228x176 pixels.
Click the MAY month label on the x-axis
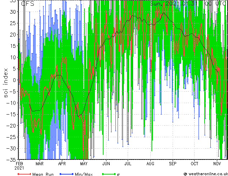click(x=84, y=164)
